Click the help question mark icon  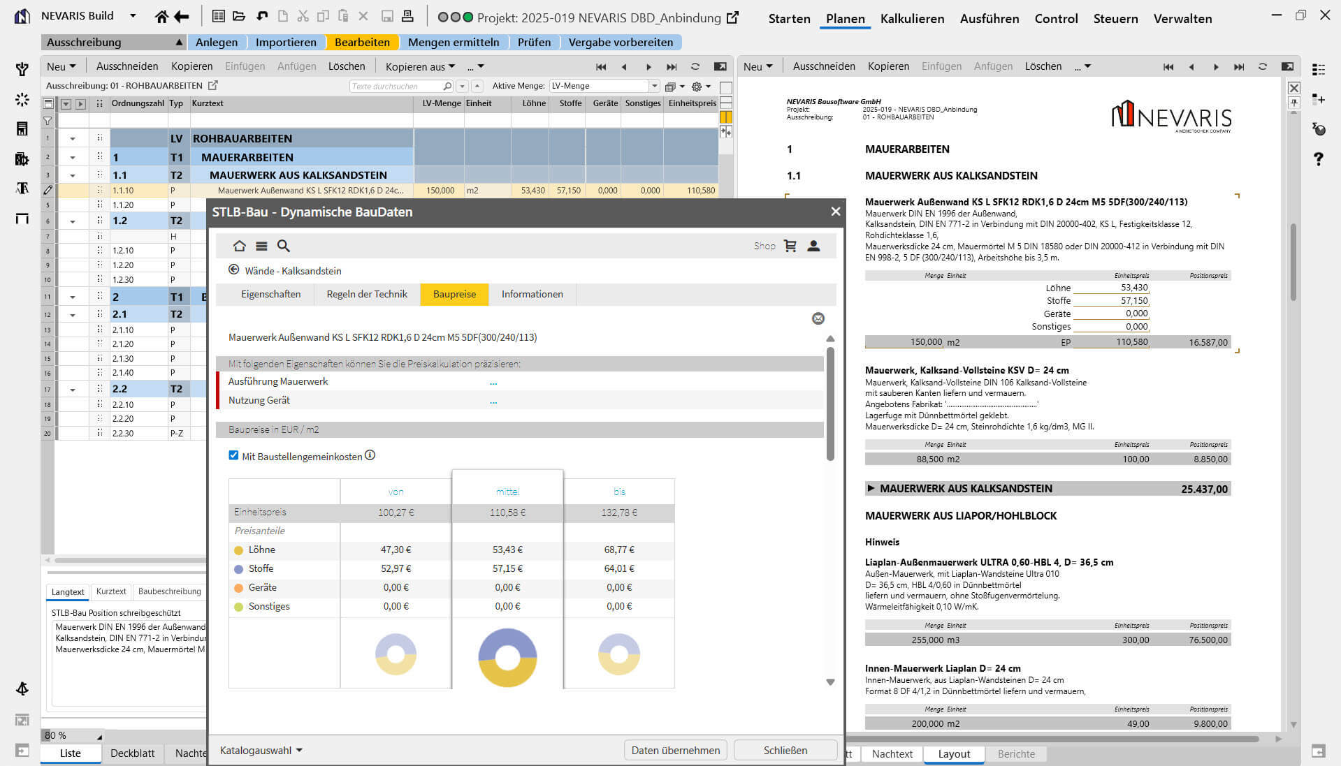tap(1319, 159)
